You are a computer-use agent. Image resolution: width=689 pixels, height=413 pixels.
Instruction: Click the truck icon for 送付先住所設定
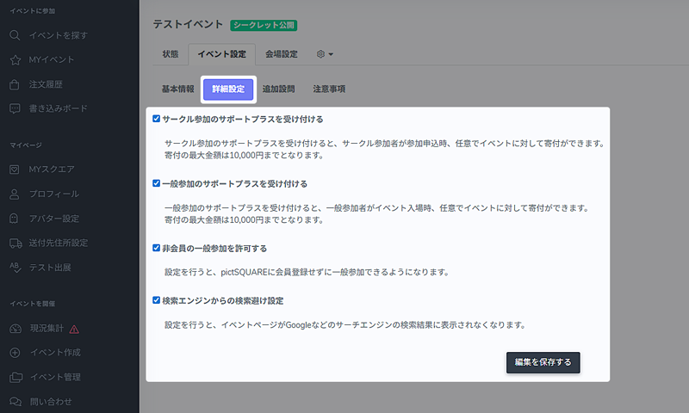(15, 243)
